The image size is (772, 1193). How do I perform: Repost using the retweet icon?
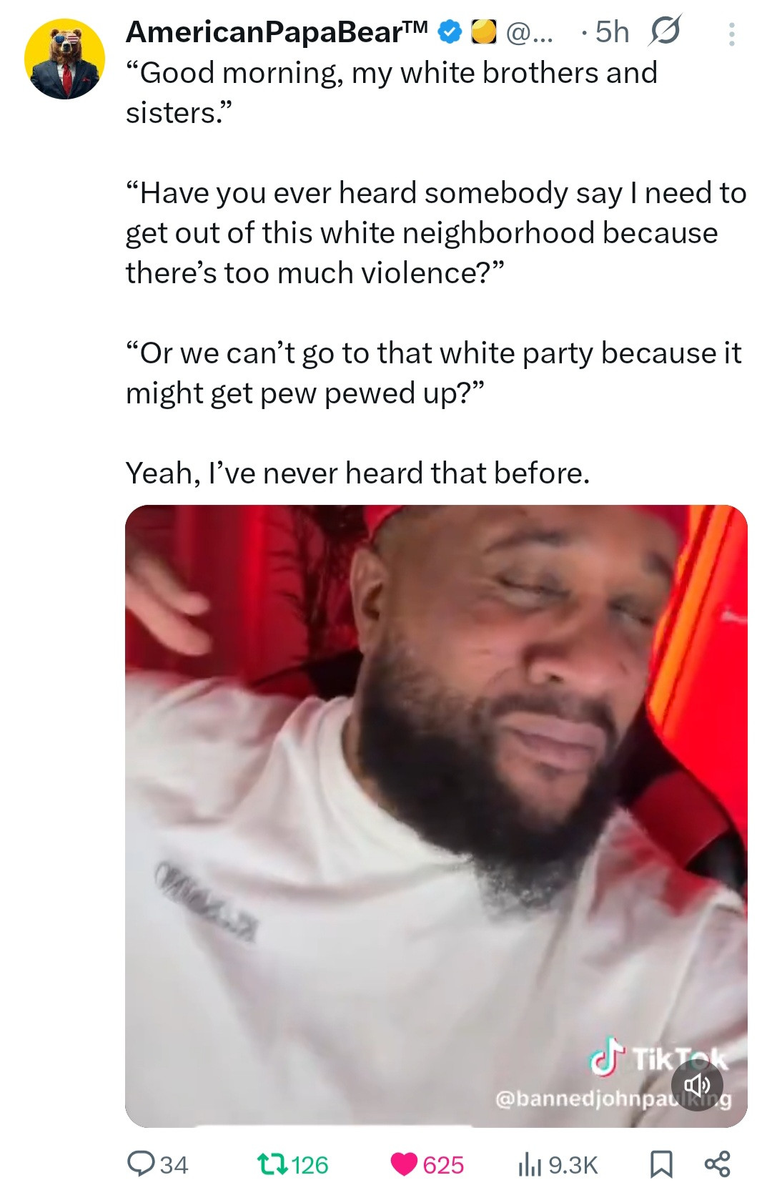[x=272, y=1164]
